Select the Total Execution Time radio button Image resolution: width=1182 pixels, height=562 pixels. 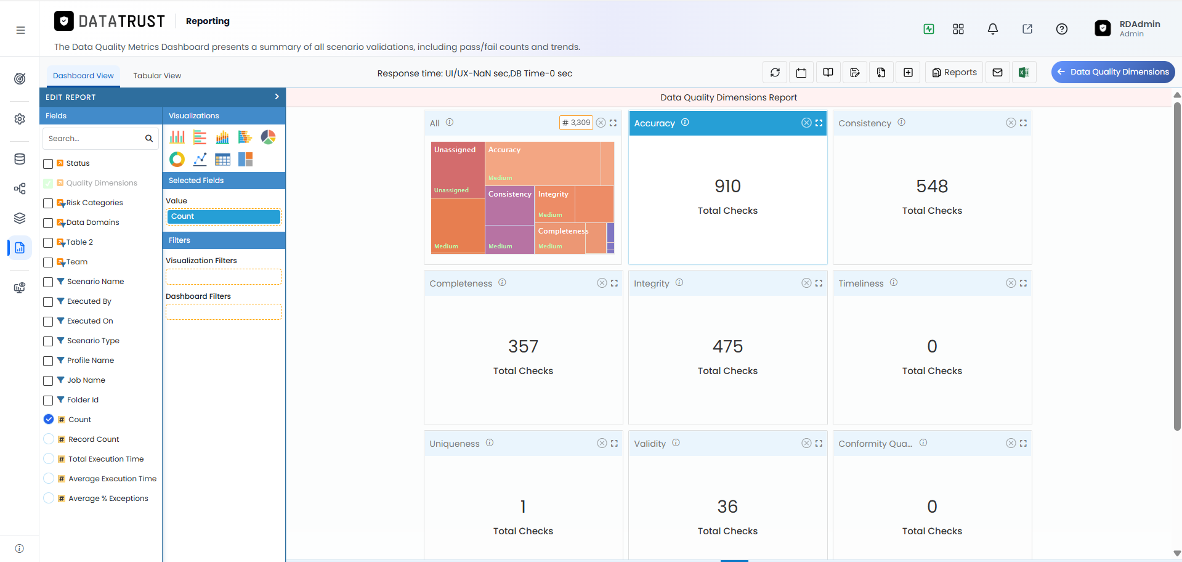[49, 458]
